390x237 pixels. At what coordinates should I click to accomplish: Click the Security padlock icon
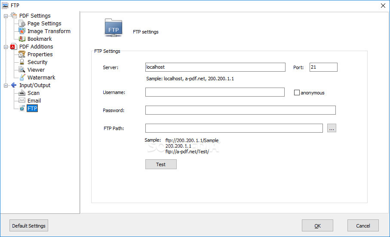pos(22,62)
